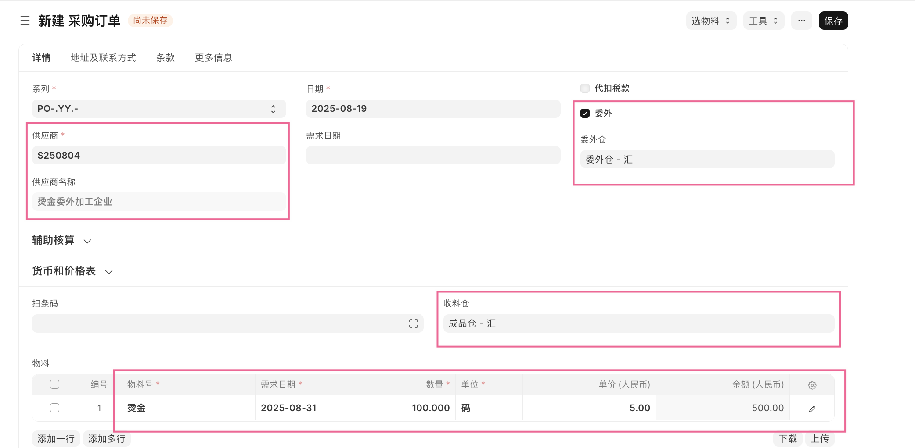Click the 需求日期 input field
Viewport: 915px width, 448px height.
(x=433, y=155)
